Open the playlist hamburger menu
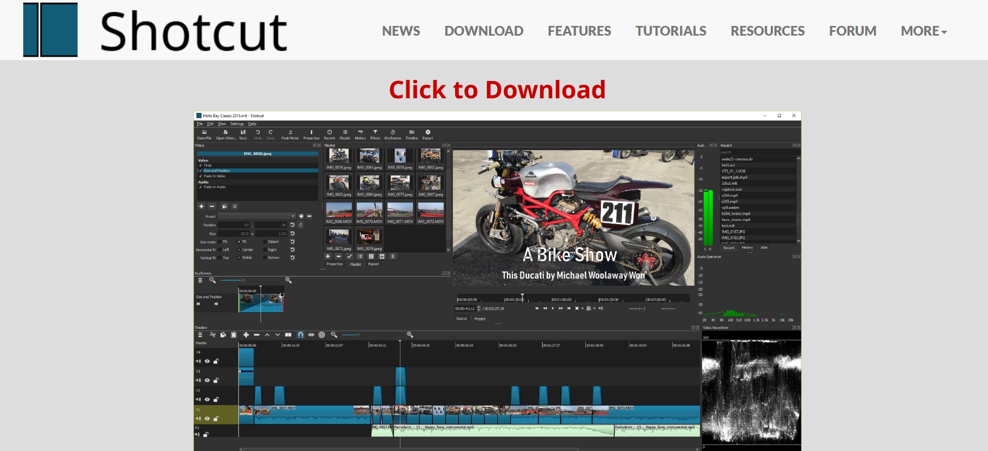988x451 pixels. point(392,257)
